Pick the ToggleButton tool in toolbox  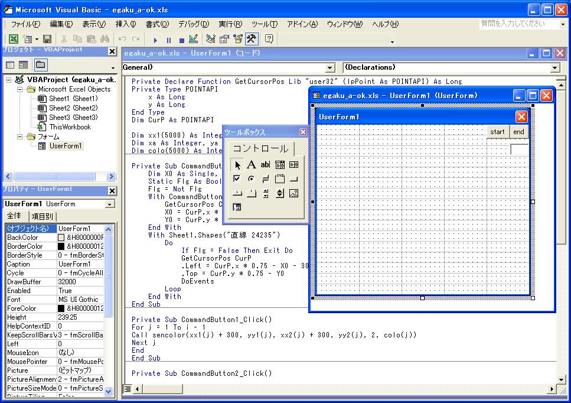266,179
